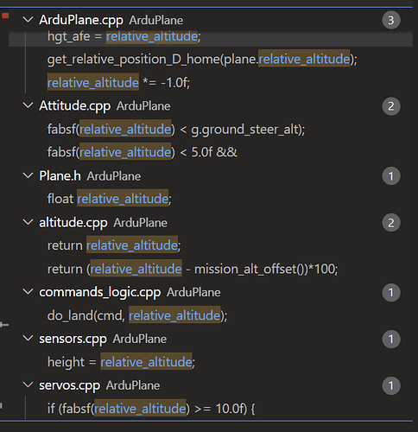The width and height of the screenshot is (418, 432).
Task: Open the Attitude.cpp file entry
Action: [75, 106]
